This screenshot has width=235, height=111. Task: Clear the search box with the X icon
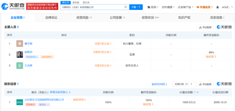126,7
